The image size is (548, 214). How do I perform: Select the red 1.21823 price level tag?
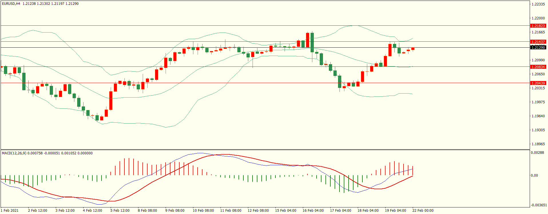pyautogui.click(x=538, y=26)
